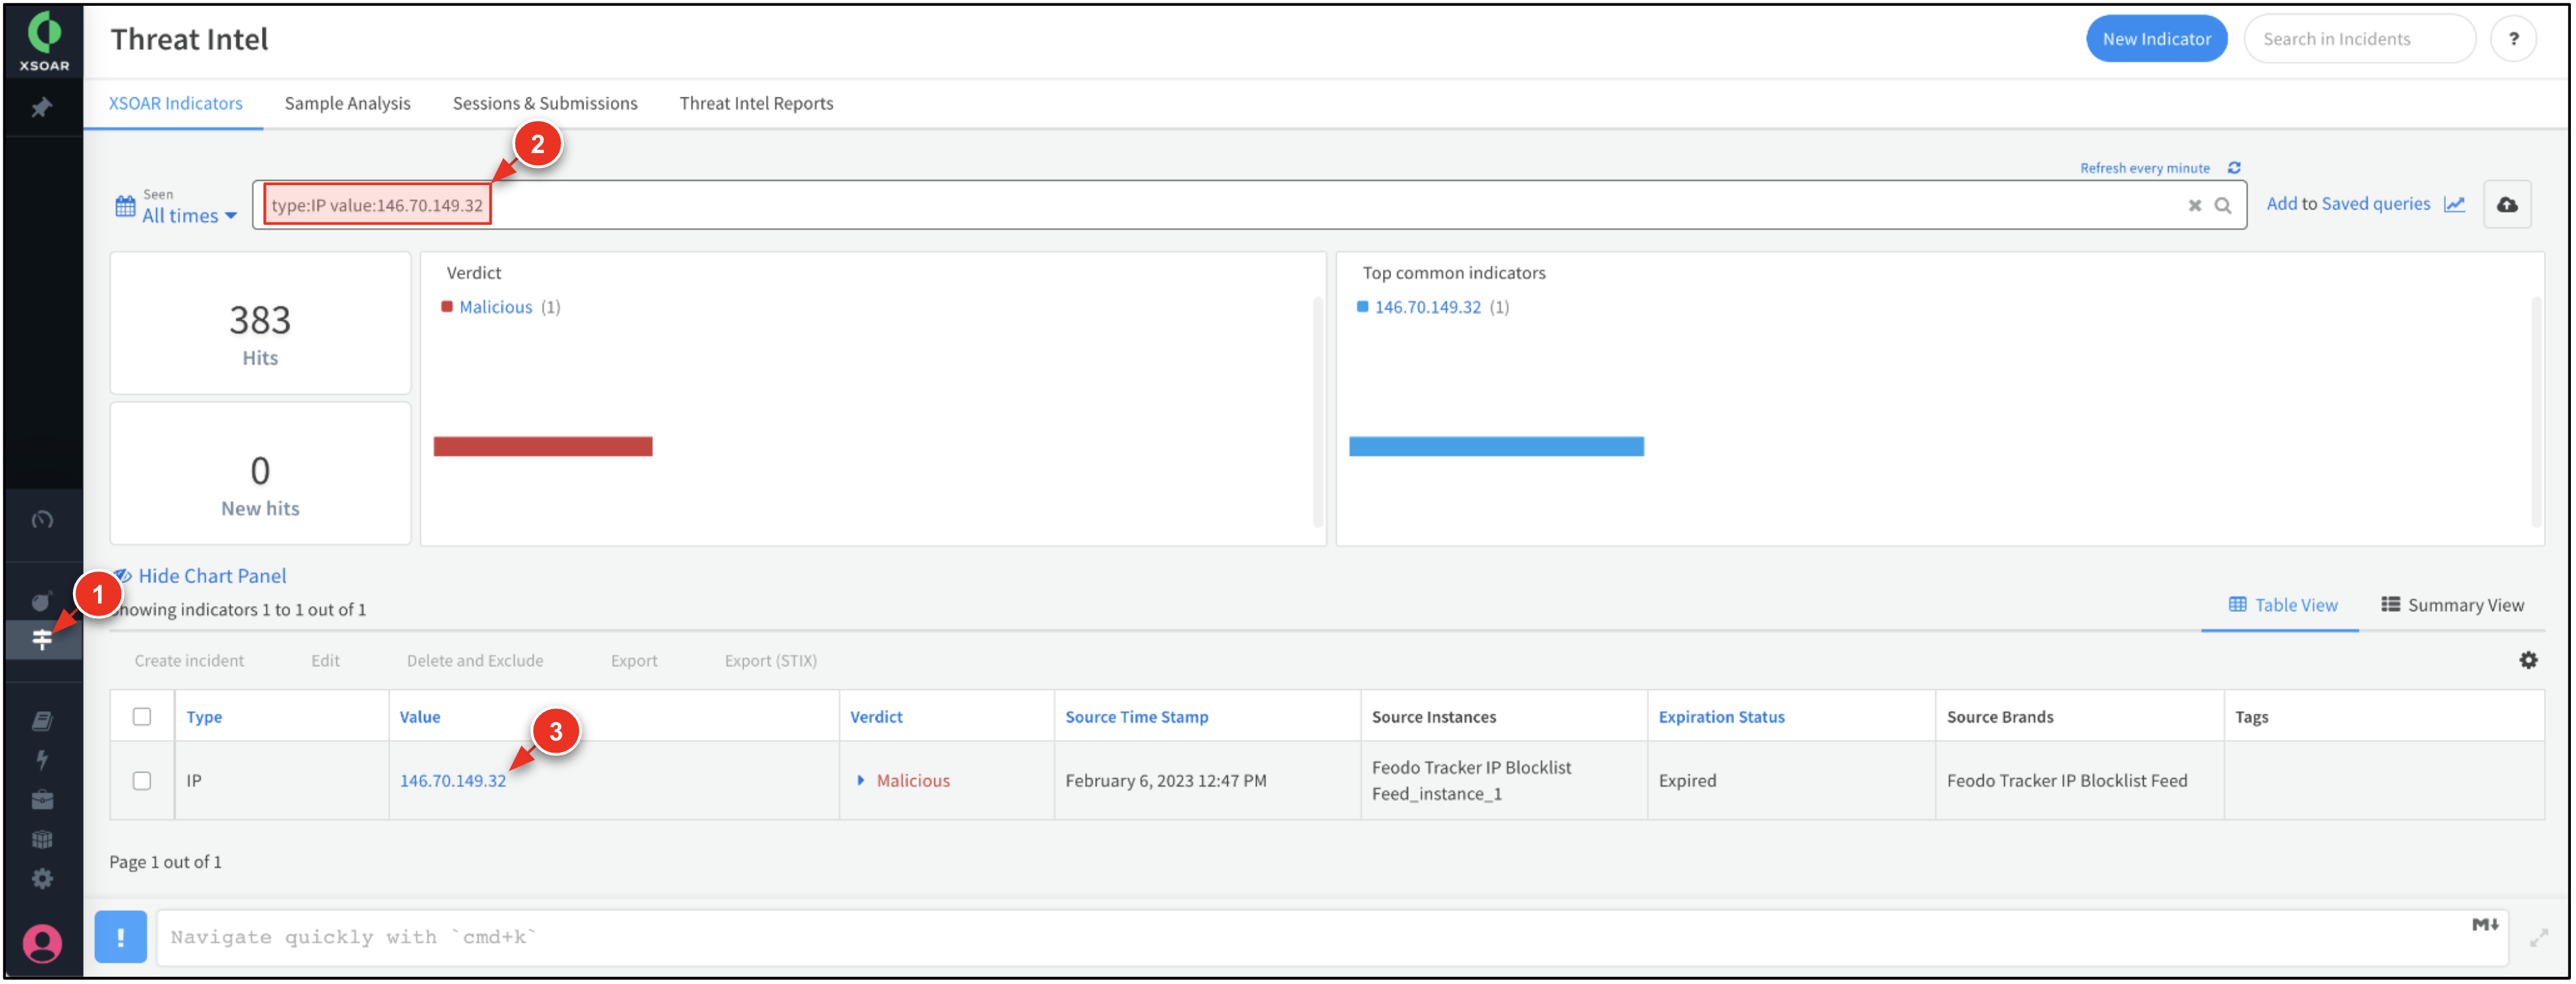Click the pin icon in sidebar
The image size is (2576, 984).
[x=42, y=107]
